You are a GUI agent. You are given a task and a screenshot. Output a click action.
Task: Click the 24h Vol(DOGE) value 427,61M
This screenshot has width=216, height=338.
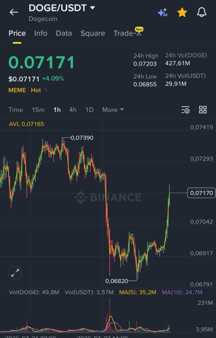[x=177, y=64]
